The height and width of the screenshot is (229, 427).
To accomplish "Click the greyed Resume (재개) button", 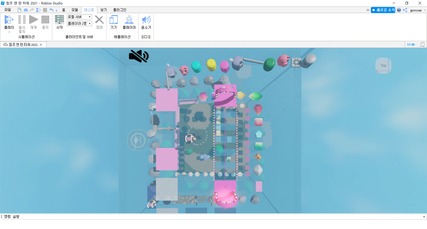I will pos(34,22).
